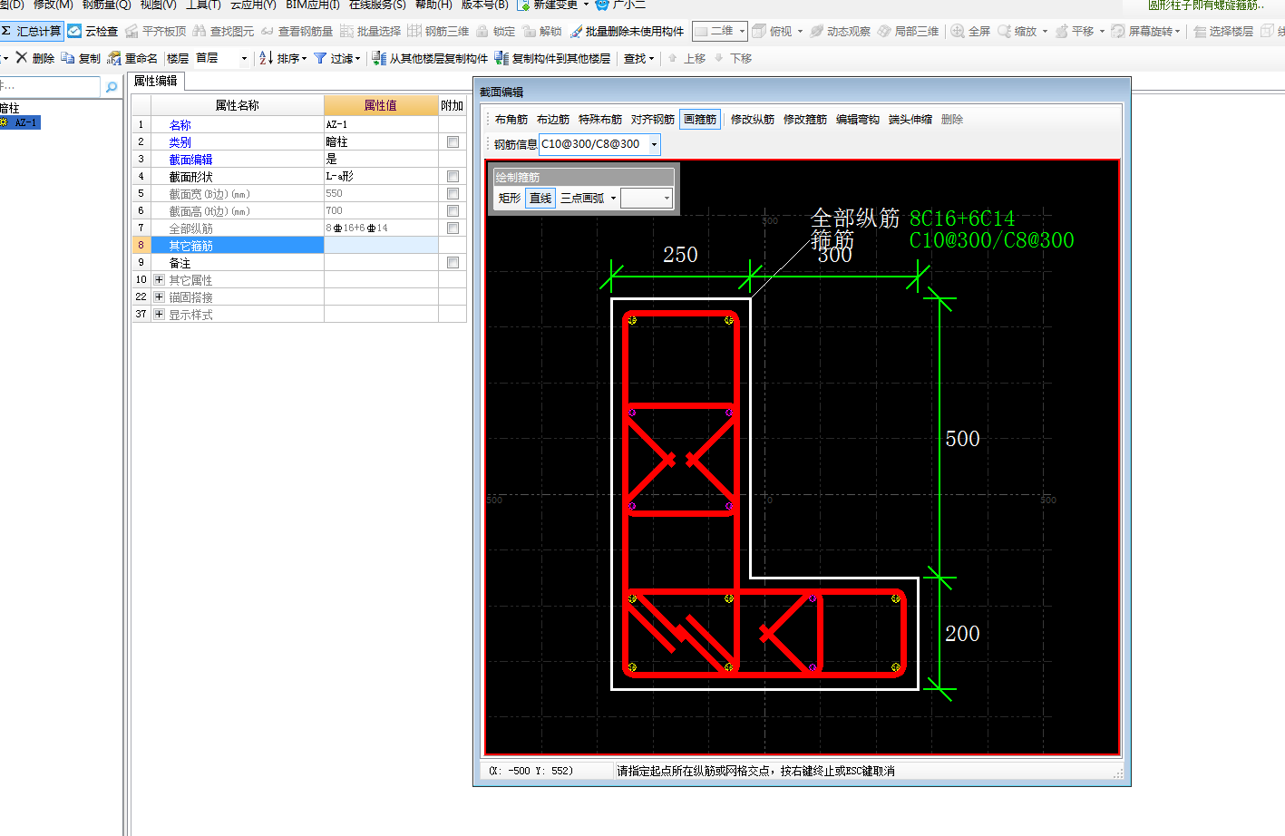1285x836 pixels.
Task: Click the 平移 pan hand icon
Action: tap(1061, 31)
